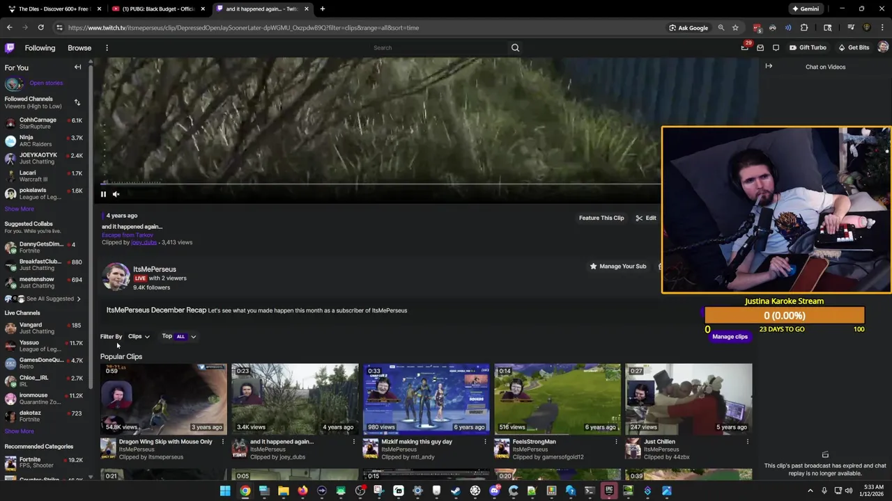The width and height of the screenshot is (892, 501).
Task: Switch to PUBG: Black Budget tab
Action: [x=158, y=9]
